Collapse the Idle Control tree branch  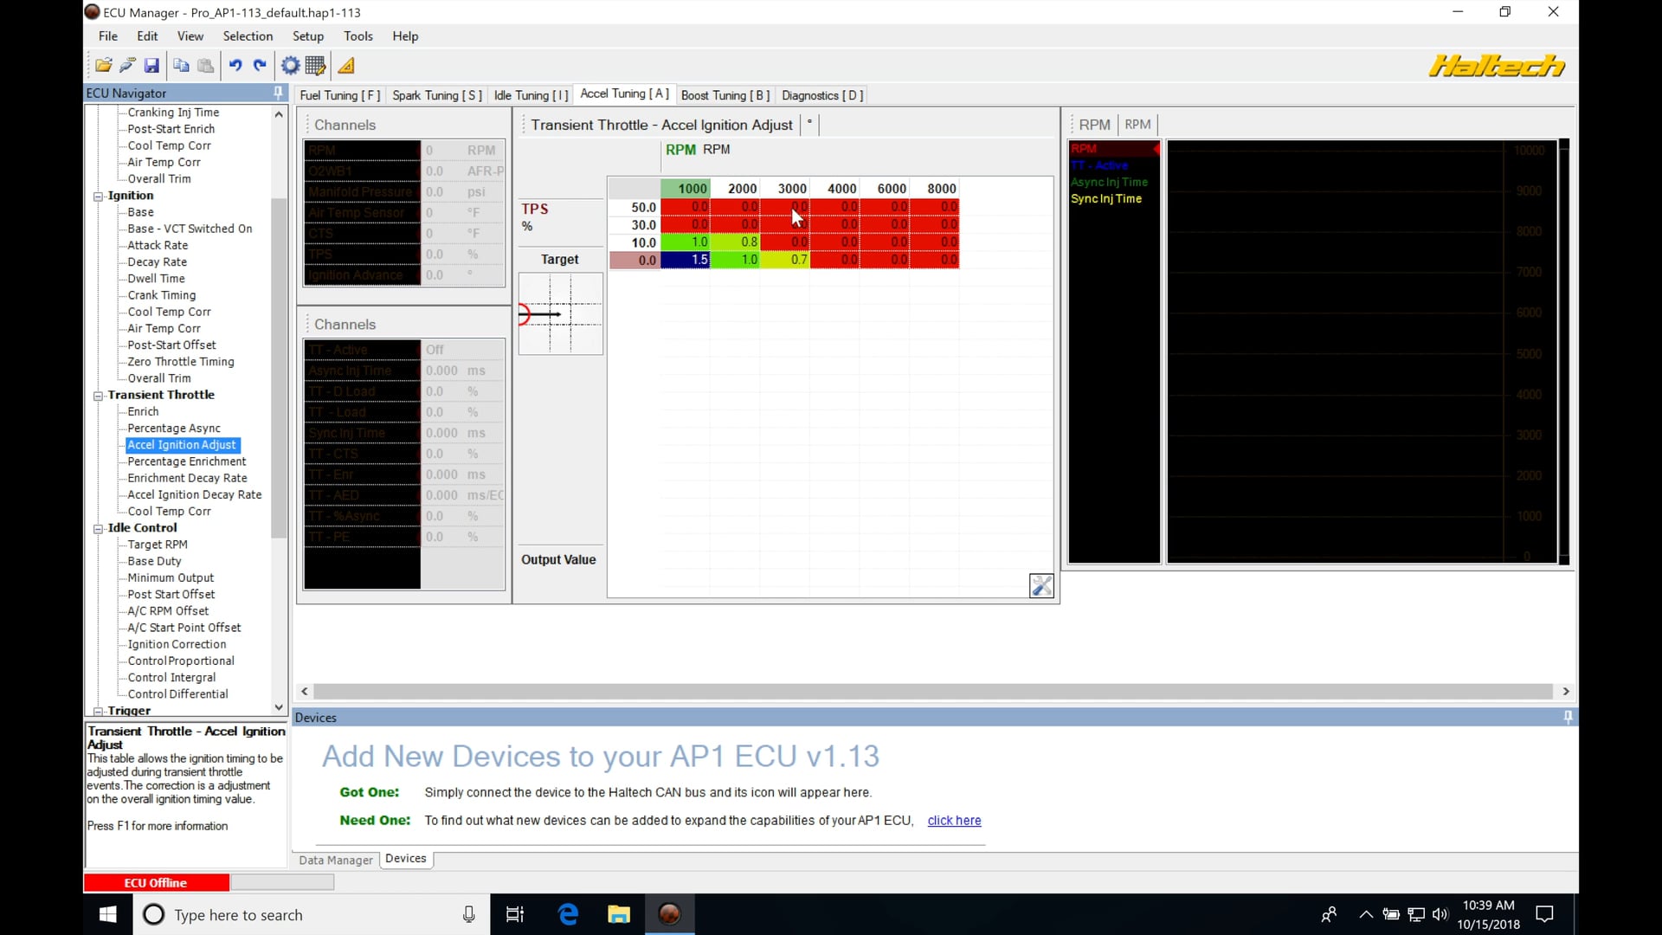tap(98, 528)
